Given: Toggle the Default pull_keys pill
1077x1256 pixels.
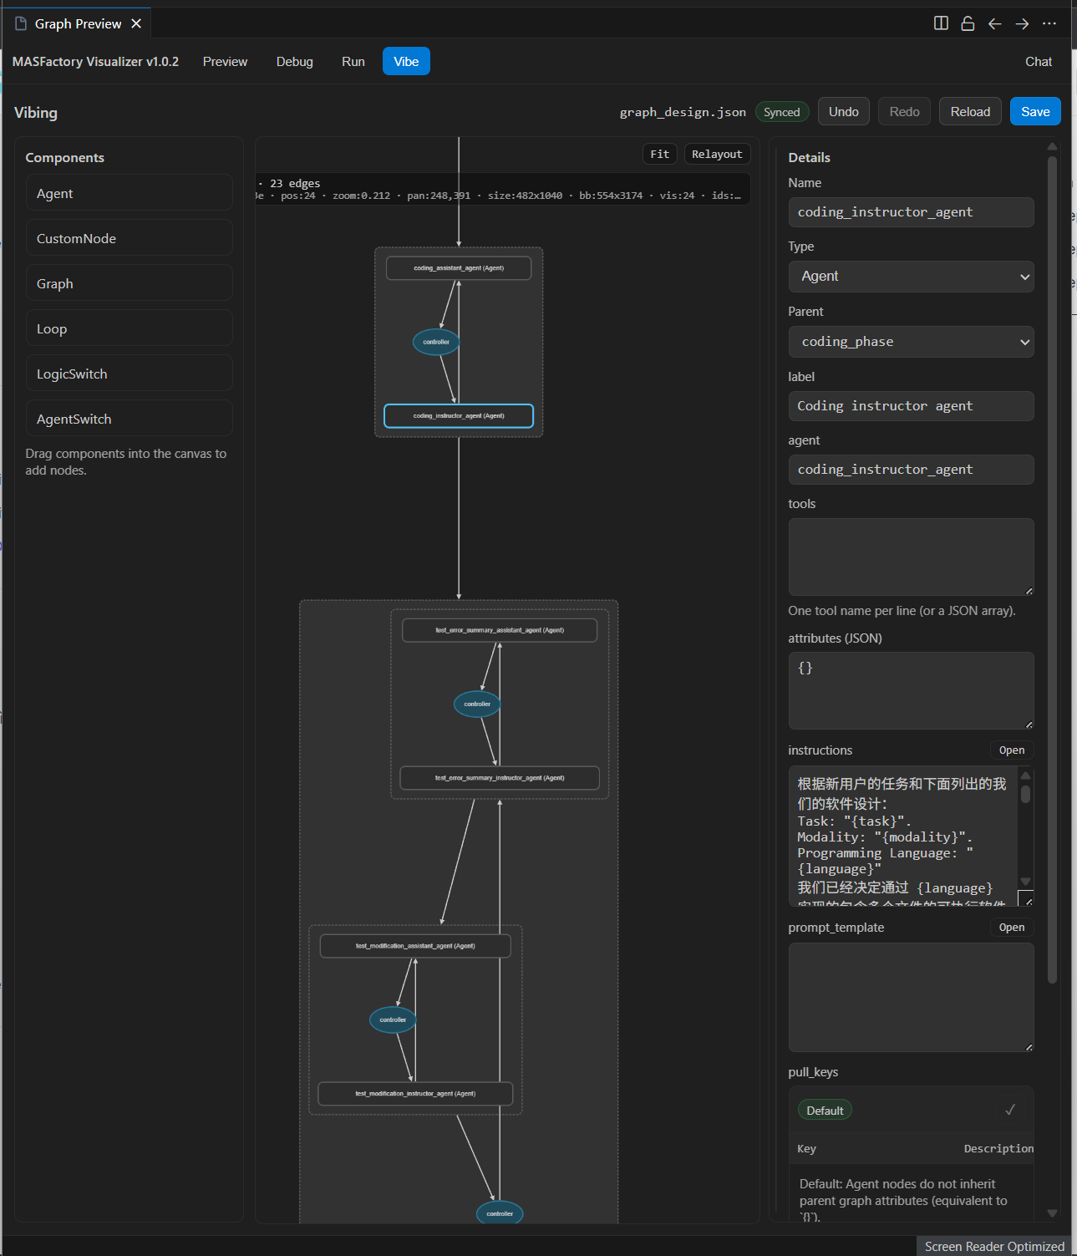Looking at the screenshot, I should point(824,1110).
